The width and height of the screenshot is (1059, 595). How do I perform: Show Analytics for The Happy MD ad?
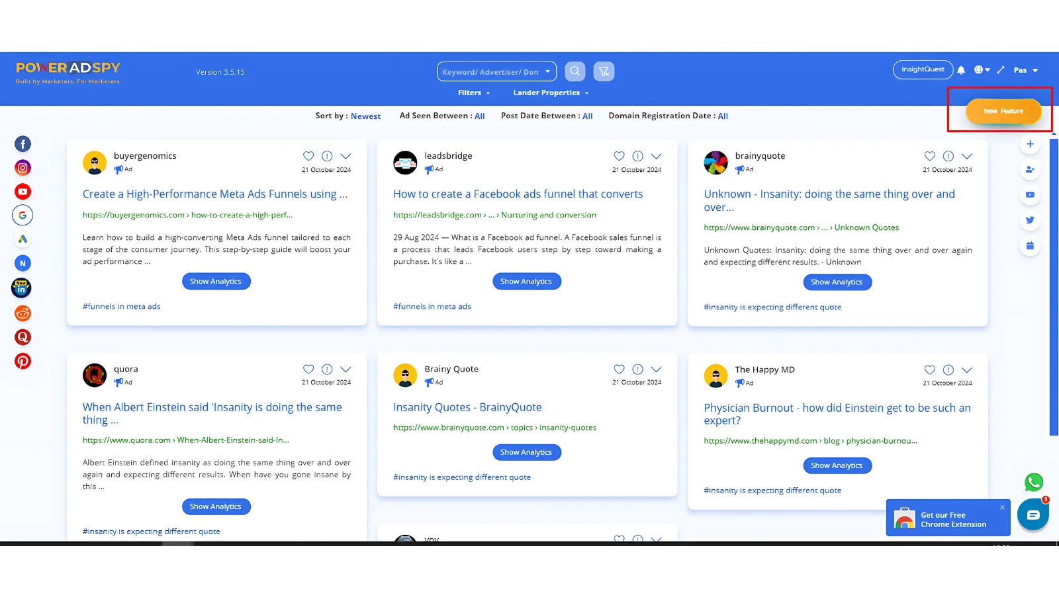tap(837, 465)
